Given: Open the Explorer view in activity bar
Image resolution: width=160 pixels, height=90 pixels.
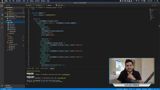Looking at the screenshot, I should [x=2, y=6].
